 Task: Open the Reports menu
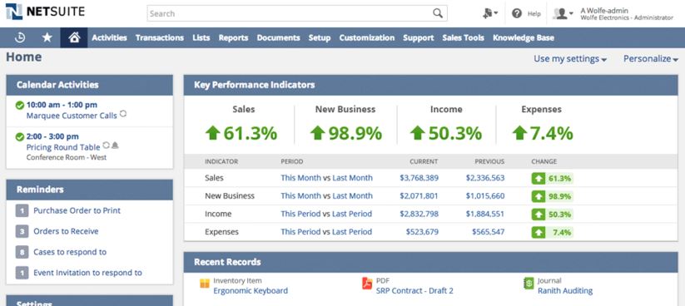[233, 38]
